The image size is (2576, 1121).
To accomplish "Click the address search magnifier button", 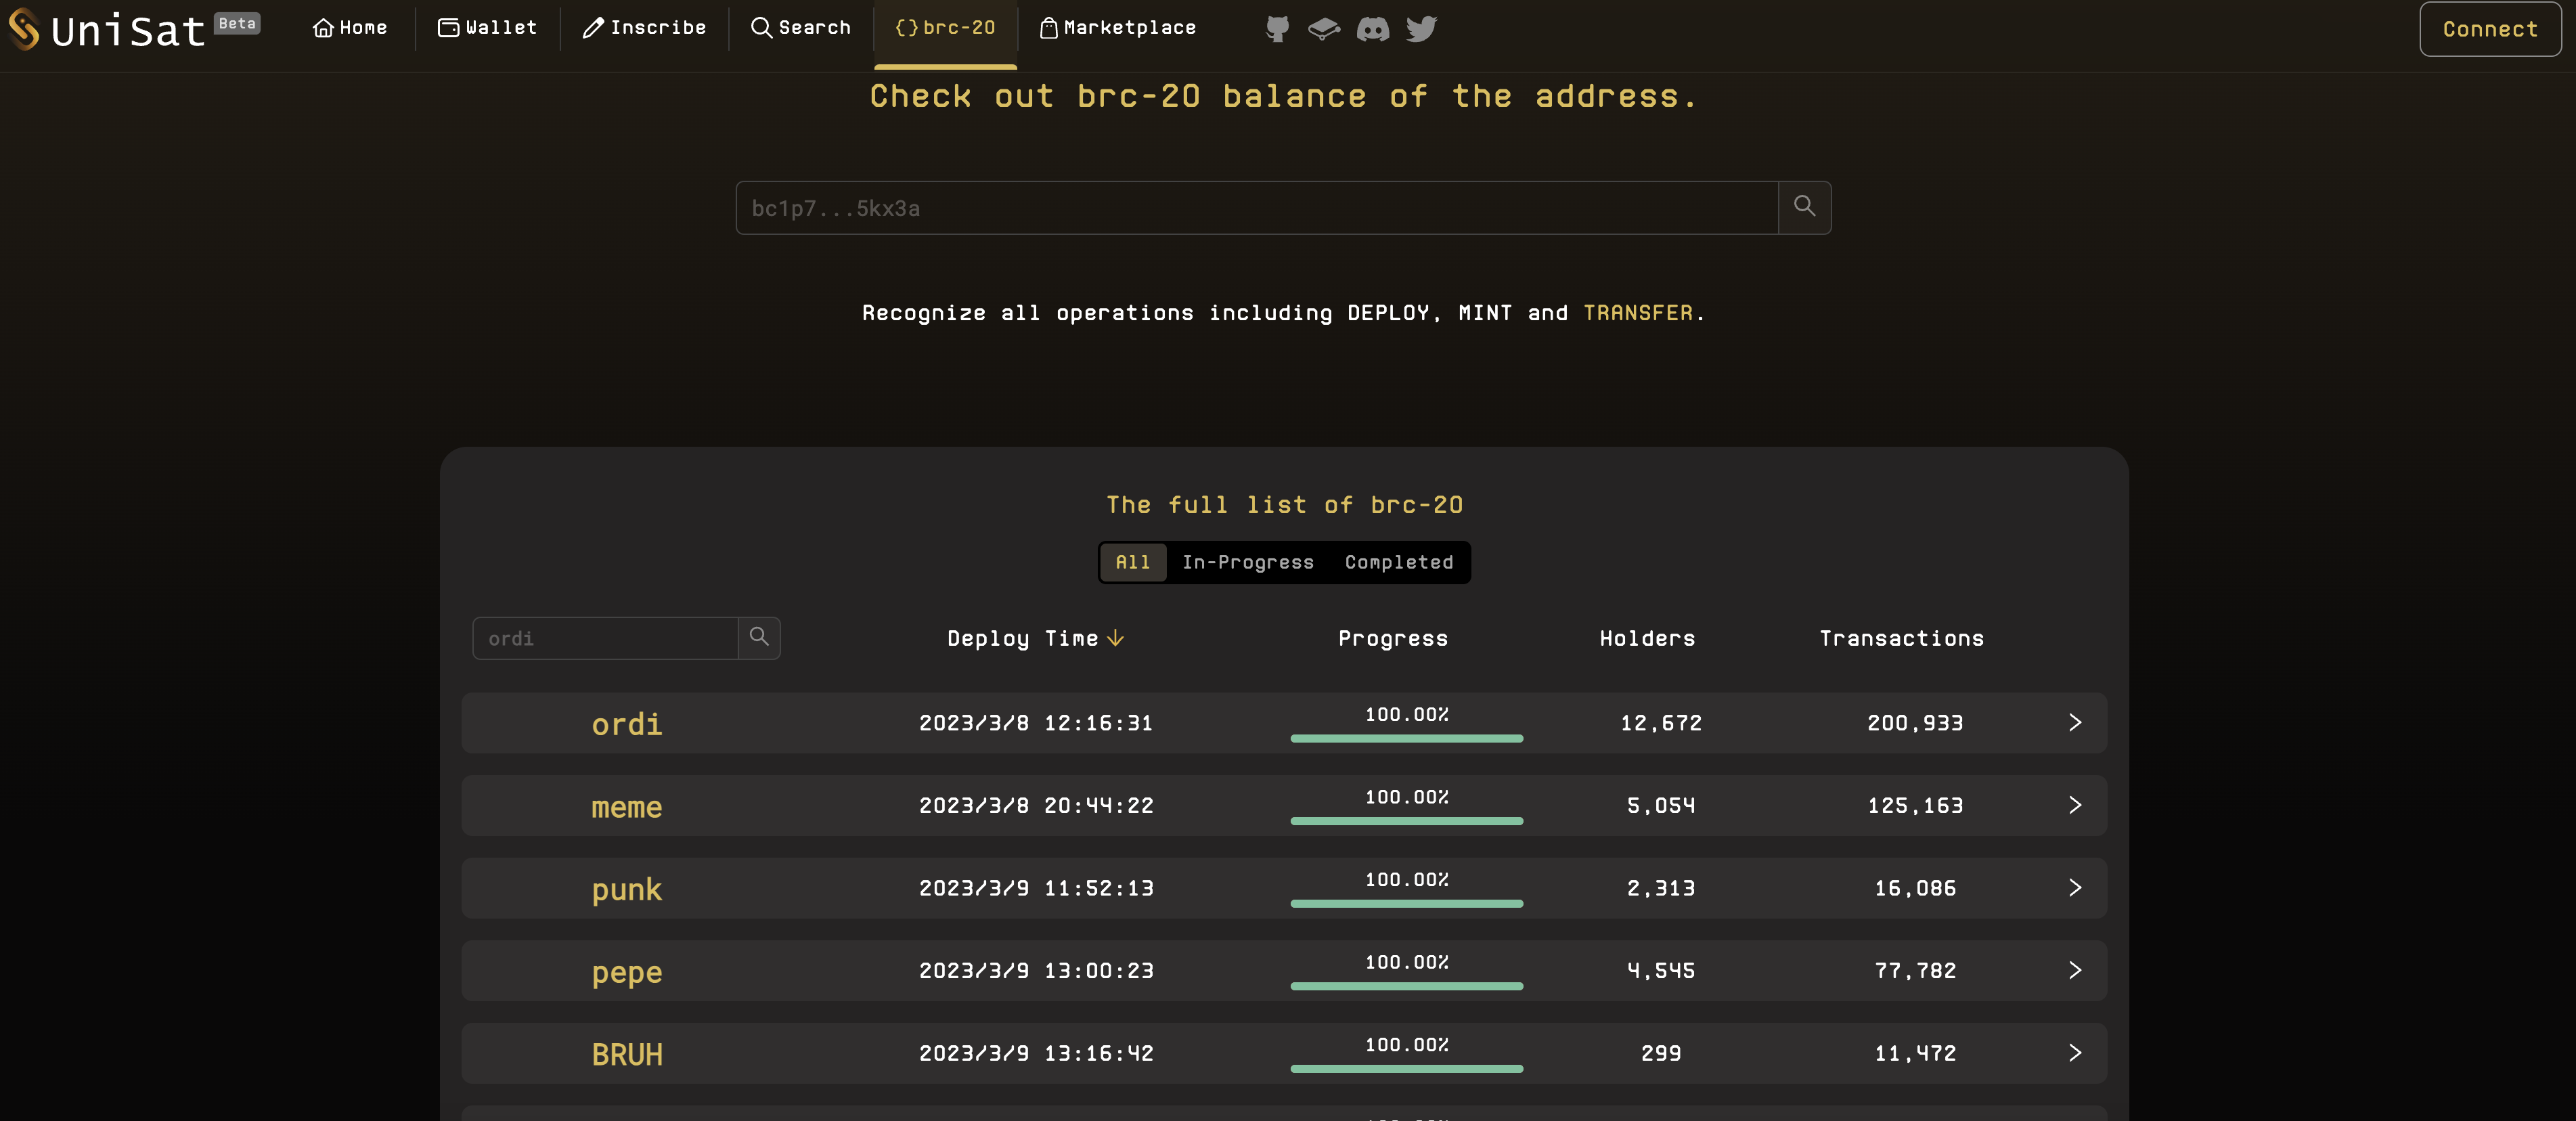I will point(1805,207).
